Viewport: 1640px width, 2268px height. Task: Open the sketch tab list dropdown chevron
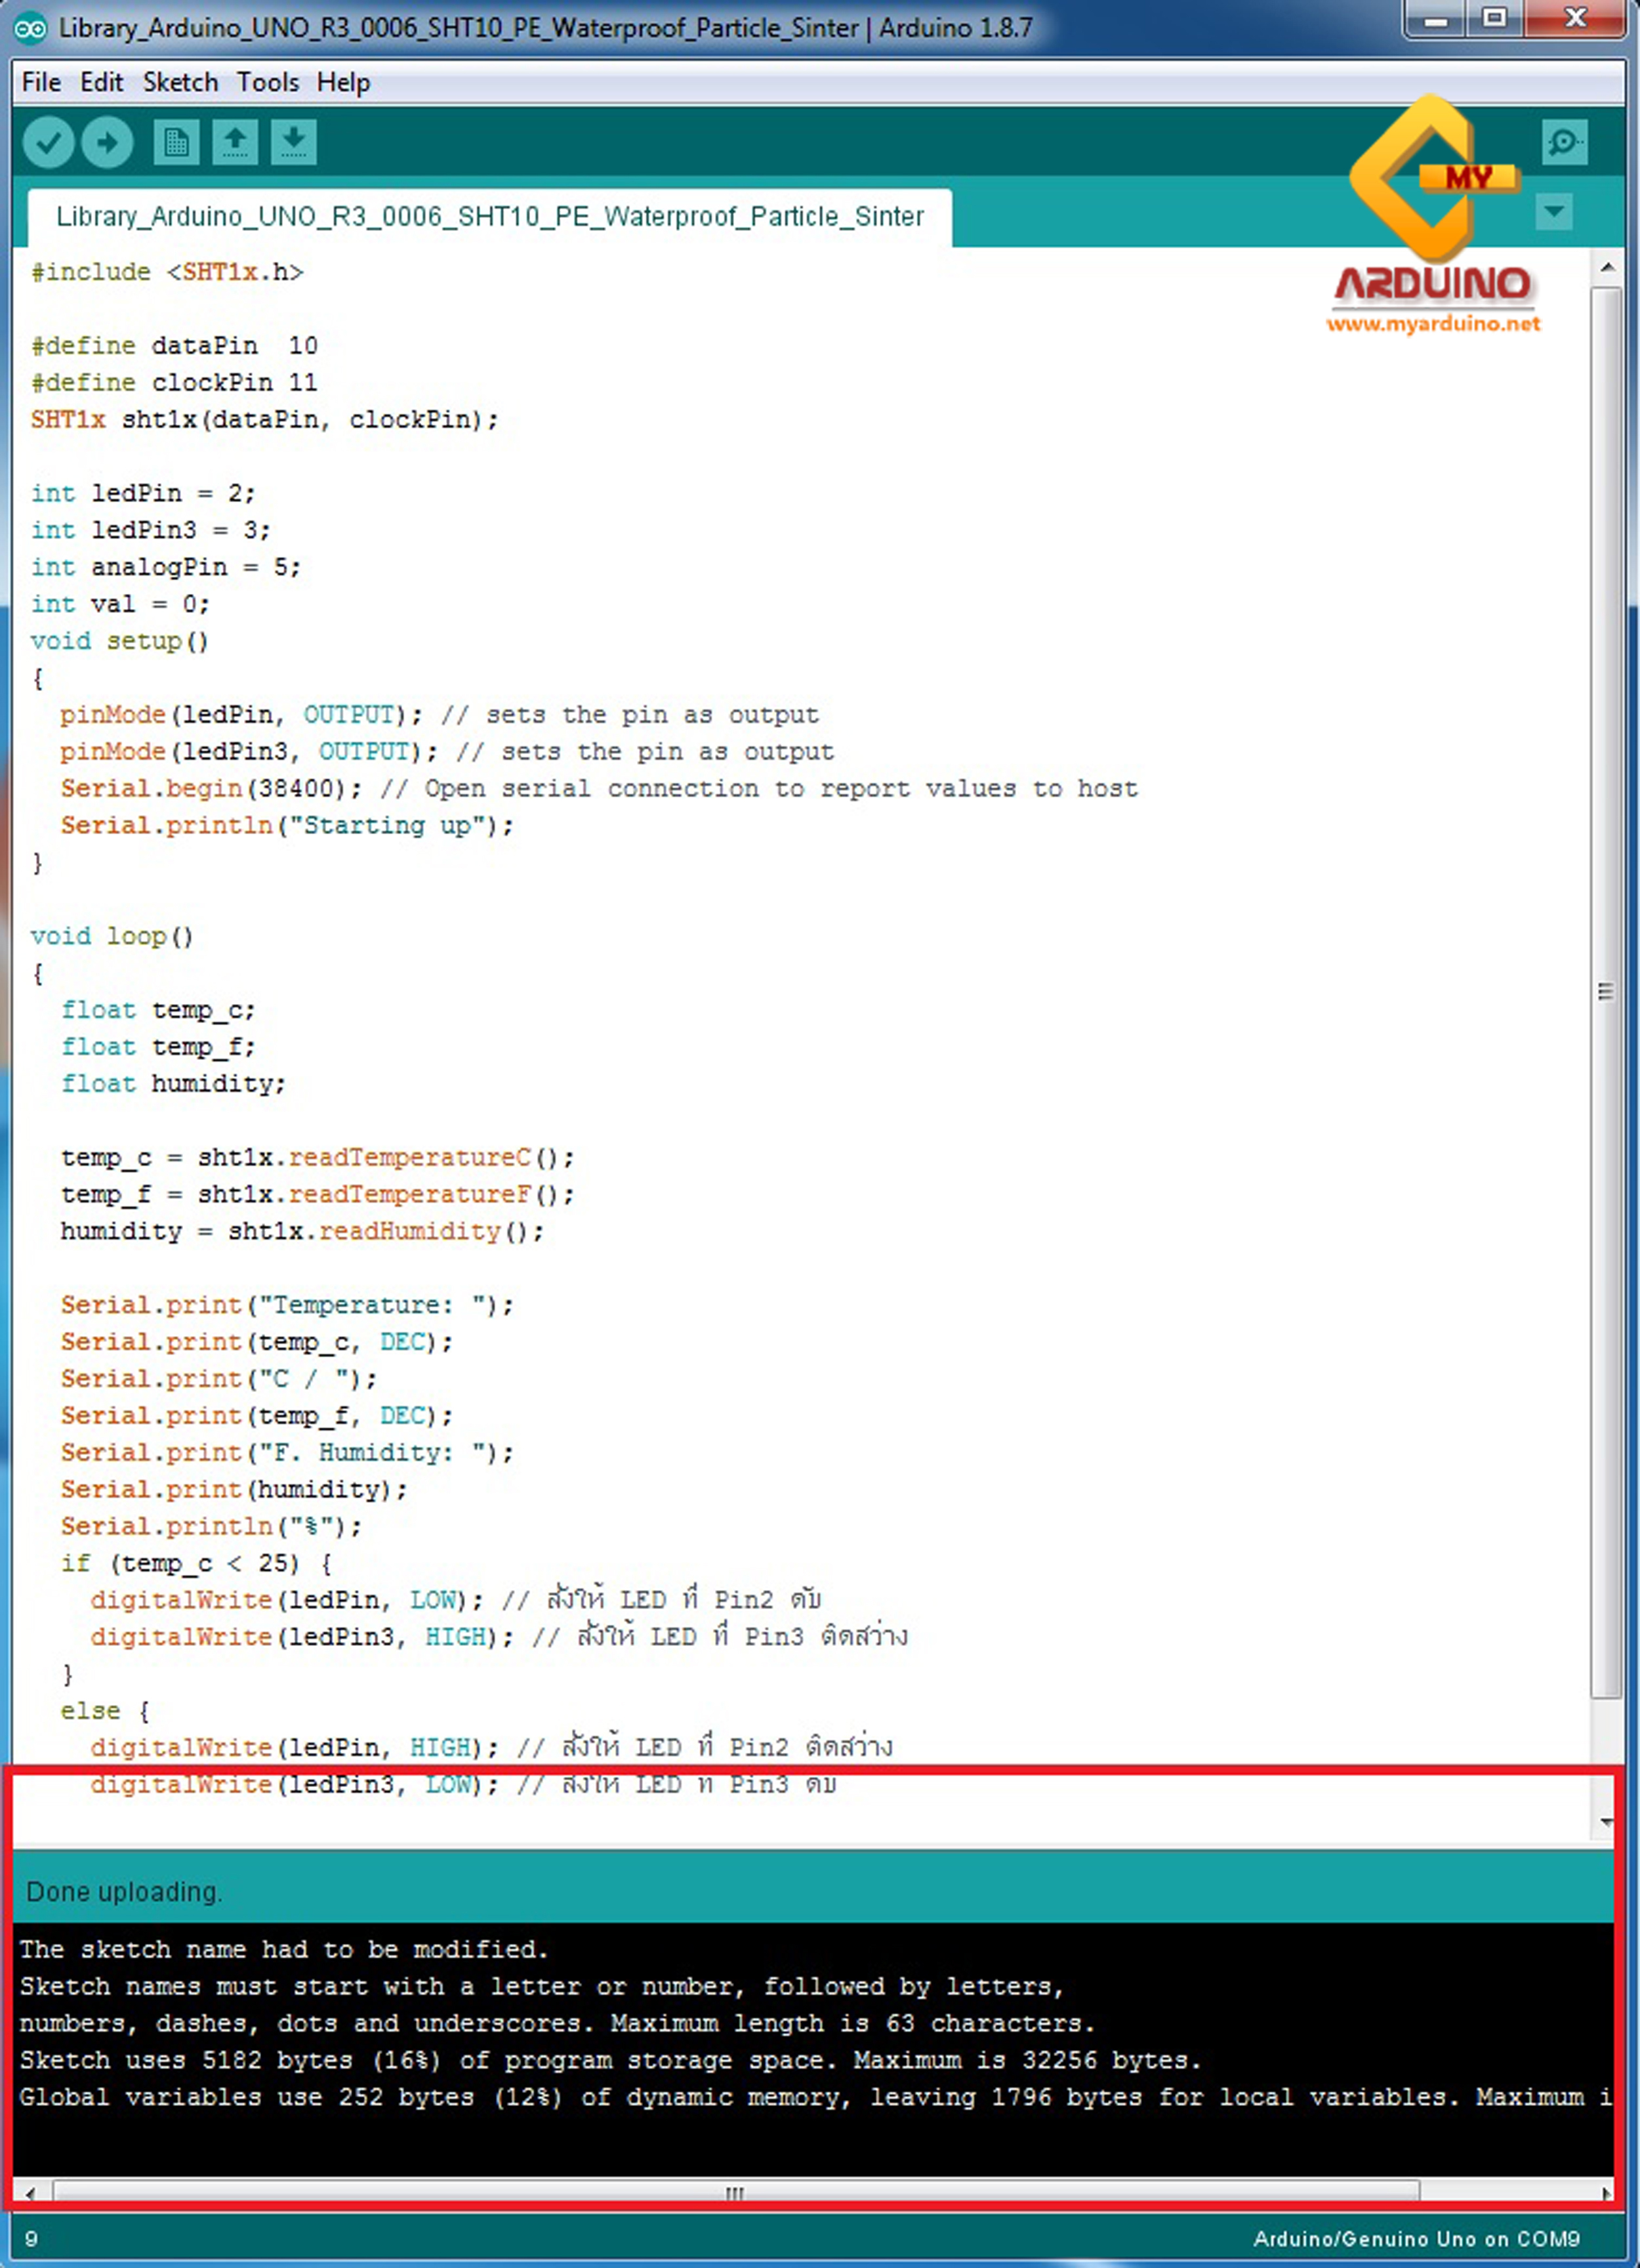[x=1553, y=211]
